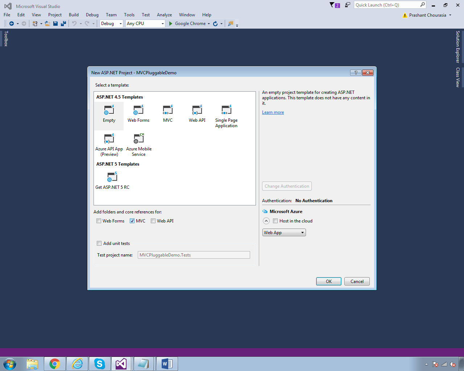Open the Web App Azure dropdown
The height and width of the screenshot is (371, 464).
[284, 233]
